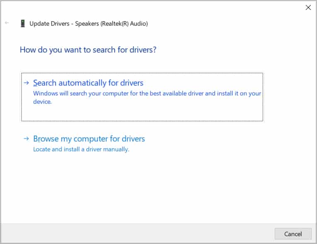The width and height of the screenshot is (317, 244).
Task: Click the Cancel button
Action: [293, 234]
